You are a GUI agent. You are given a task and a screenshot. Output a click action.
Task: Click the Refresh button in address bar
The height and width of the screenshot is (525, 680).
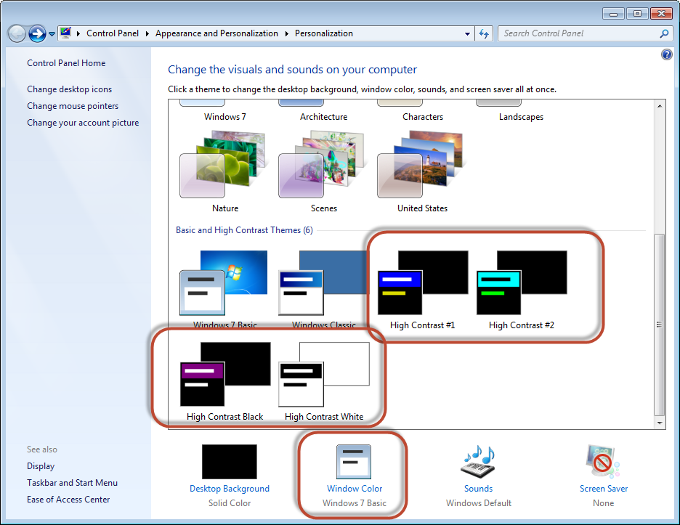(x=484, y=33)
